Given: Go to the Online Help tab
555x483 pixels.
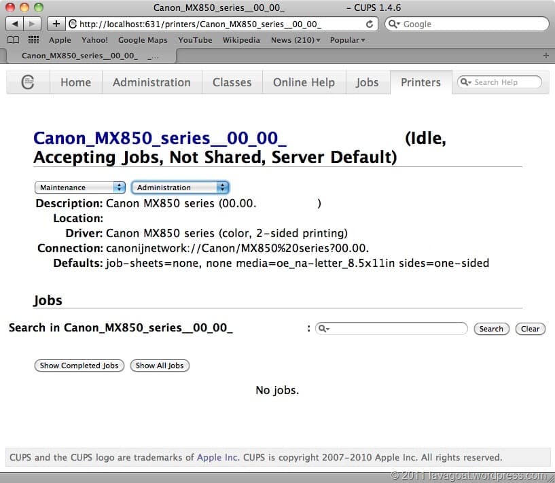Looking at the screenshot, I should [304, 82].
